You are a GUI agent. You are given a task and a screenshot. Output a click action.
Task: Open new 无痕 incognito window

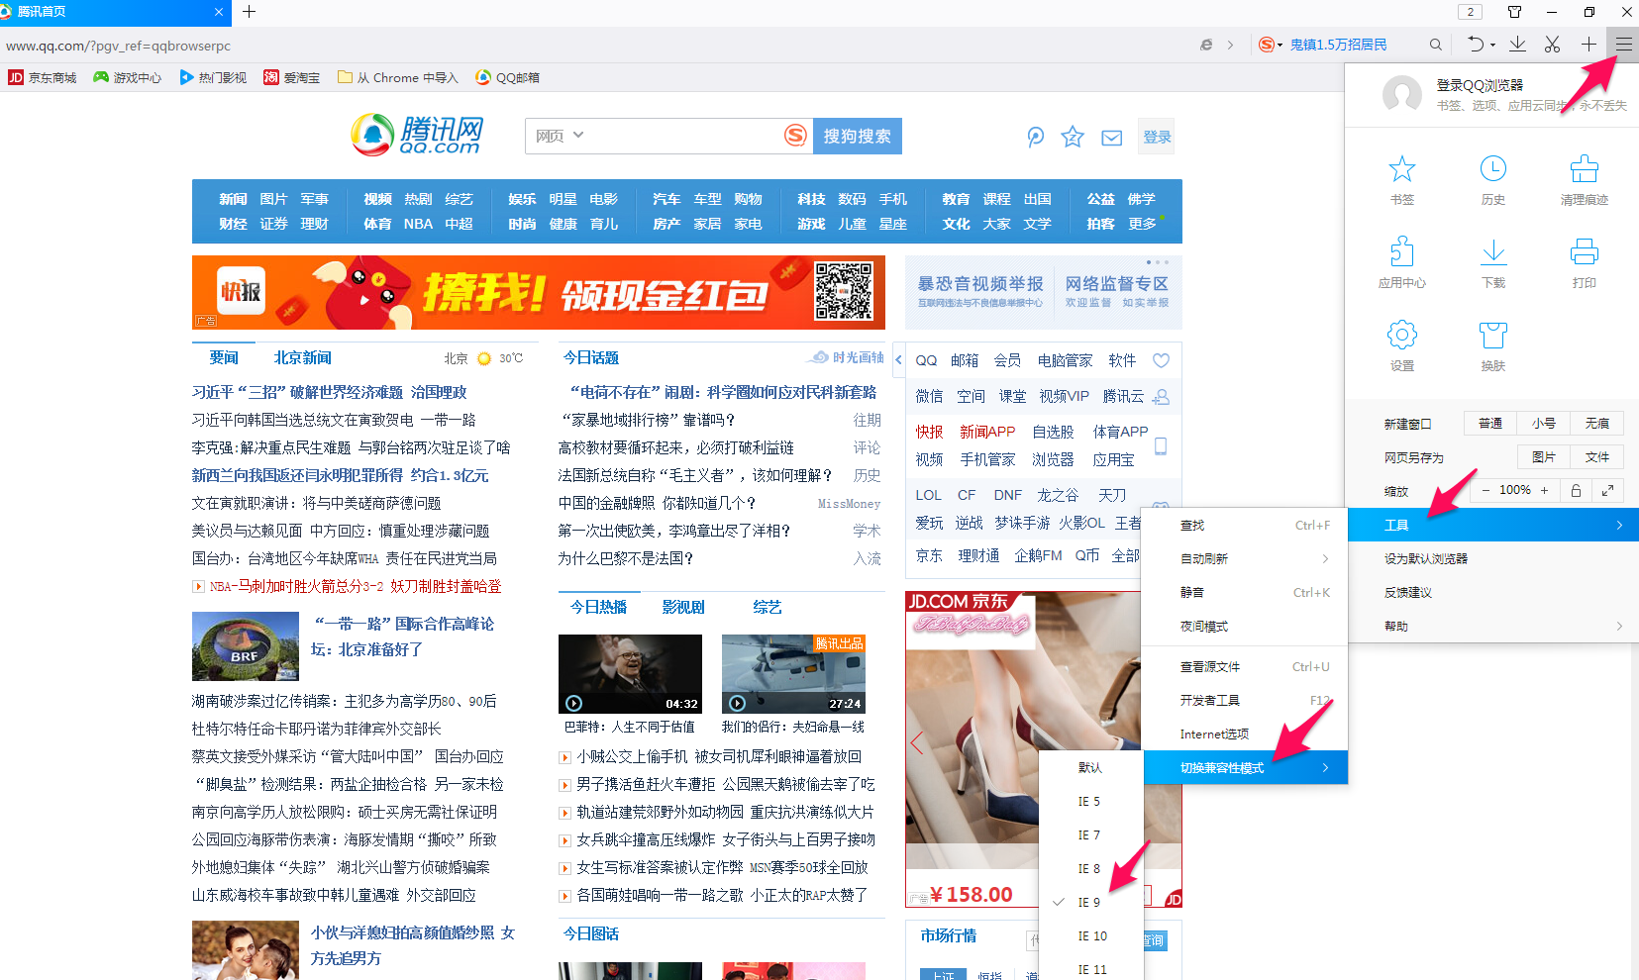[1596, 423]
